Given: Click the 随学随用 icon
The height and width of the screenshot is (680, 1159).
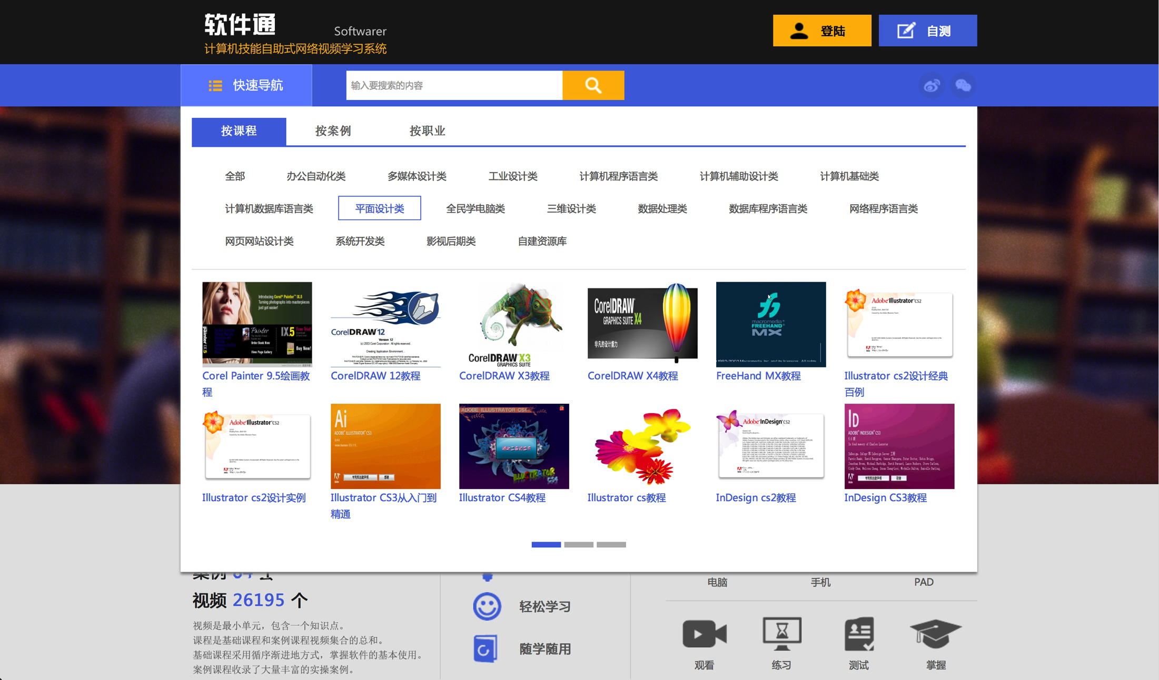Looking at the screenshot, I should [x=485, y=649].
